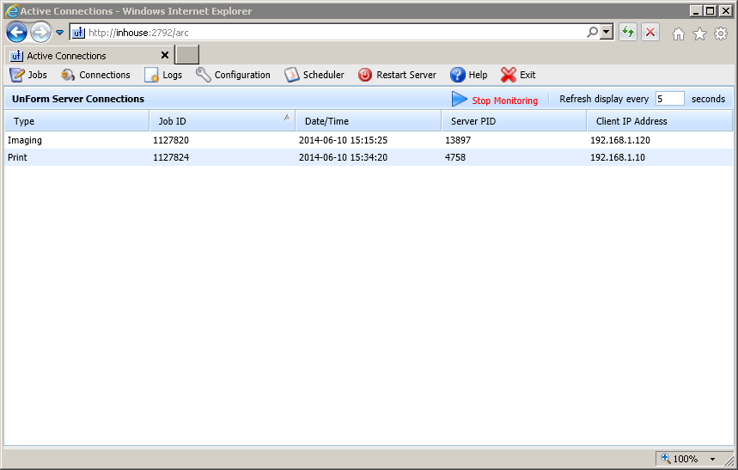Sort by the Job ID column header

point(222,121)
